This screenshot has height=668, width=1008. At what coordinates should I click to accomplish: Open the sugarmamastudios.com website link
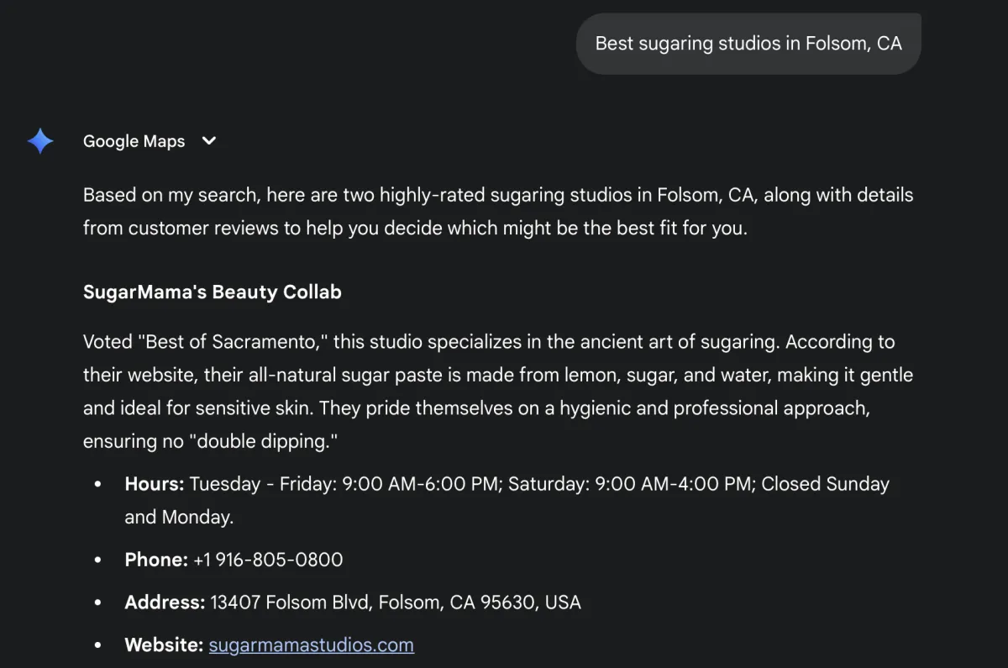311,645
